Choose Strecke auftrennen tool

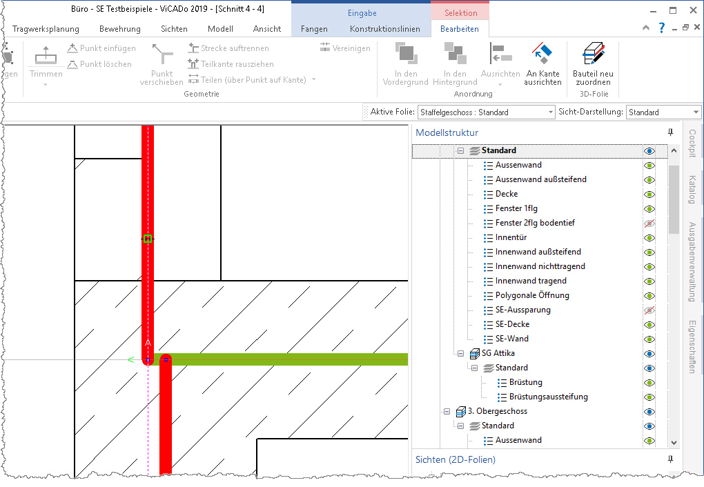[x=228, y=48]
